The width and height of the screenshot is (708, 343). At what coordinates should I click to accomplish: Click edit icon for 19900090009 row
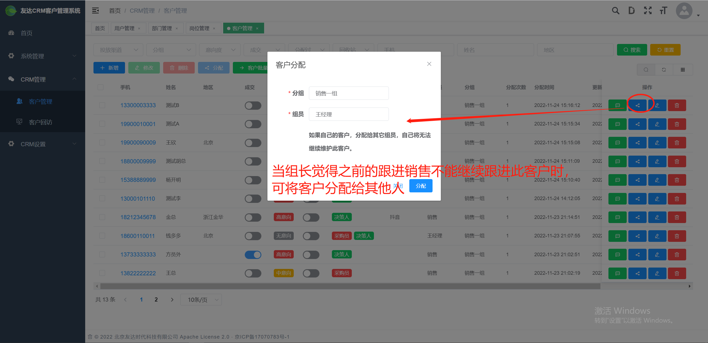pyautogui.click(x=657, y=143)
